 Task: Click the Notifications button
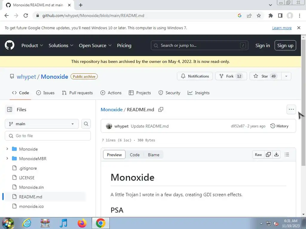pyautogui.click(x=195, y=76)
